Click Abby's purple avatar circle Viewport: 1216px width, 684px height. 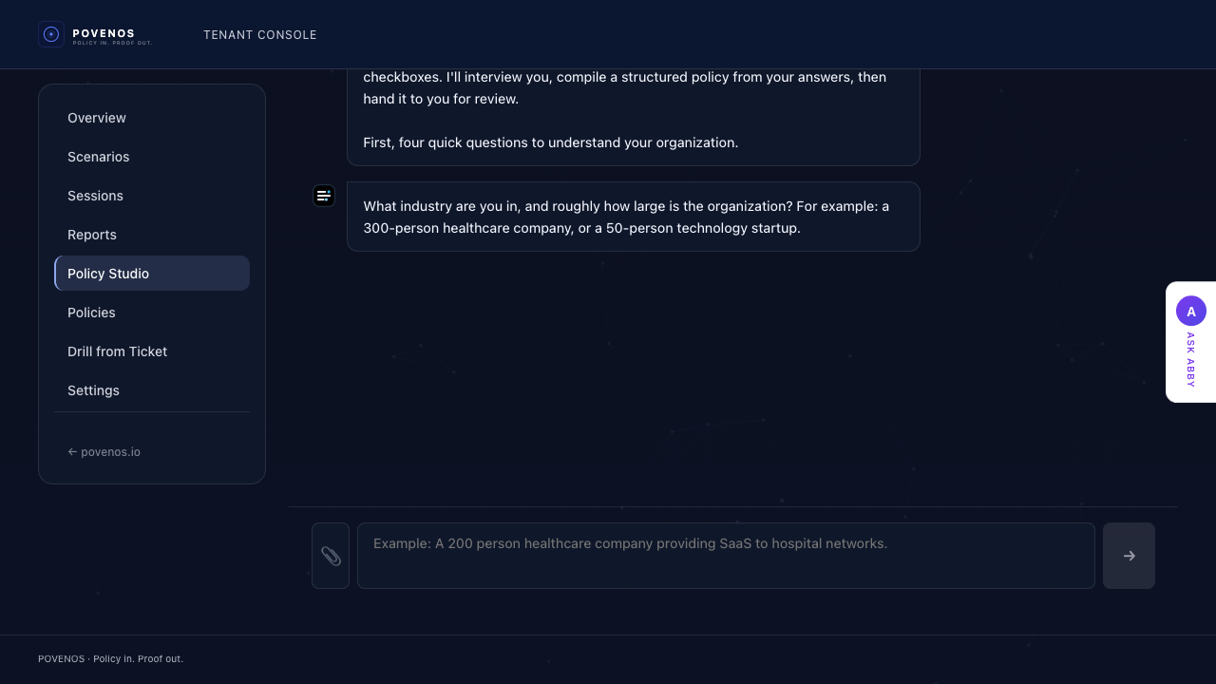[1190, 311]
